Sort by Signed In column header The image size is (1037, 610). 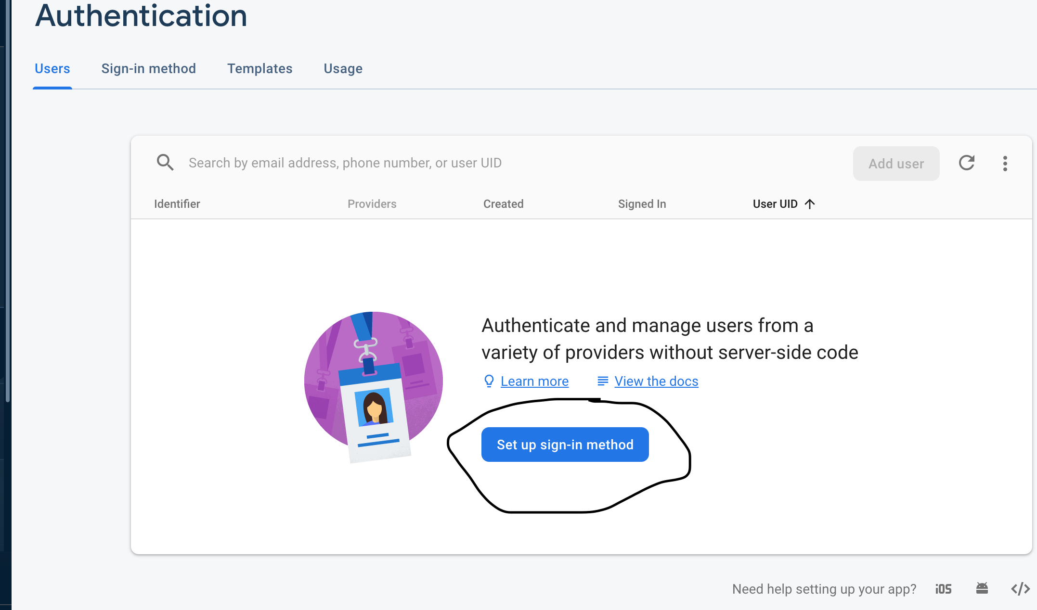pyautogui.click(x=642, y=204)
